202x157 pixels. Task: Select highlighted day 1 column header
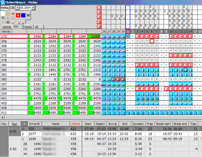128,32
